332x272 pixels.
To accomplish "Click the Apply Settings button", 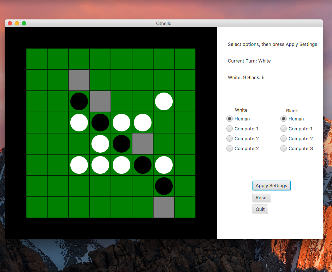I will tap(272, 185).
